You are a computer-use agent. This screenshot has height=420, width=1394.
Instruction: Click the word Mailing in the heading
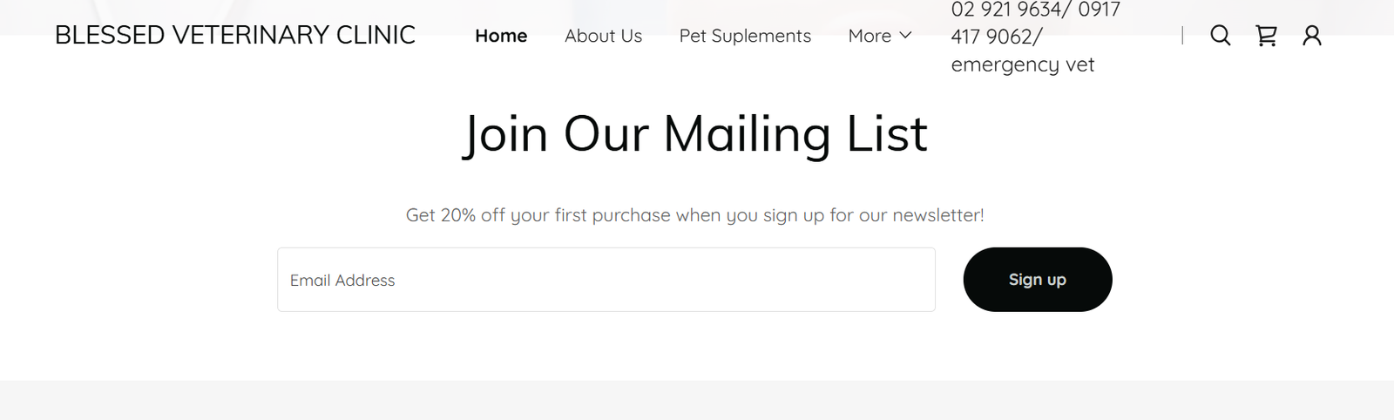pyautogui.click(x=747, y=135)
